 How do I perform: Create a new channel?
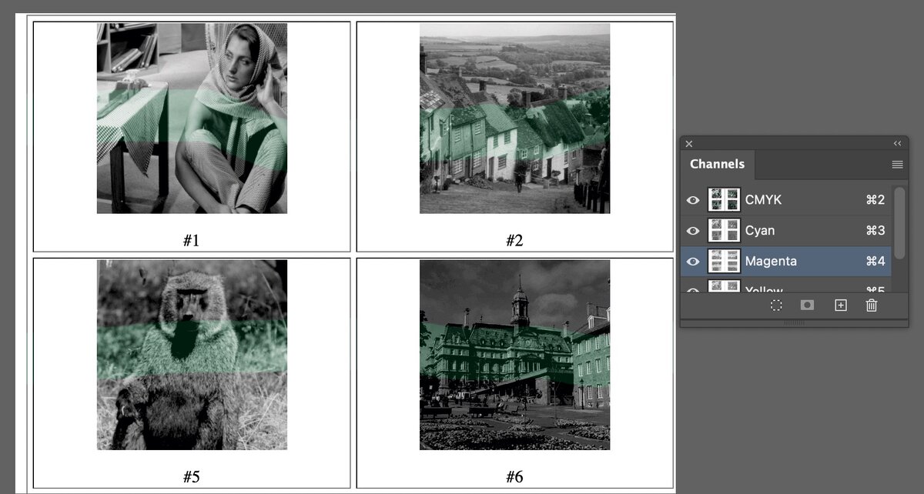[841, 305]
